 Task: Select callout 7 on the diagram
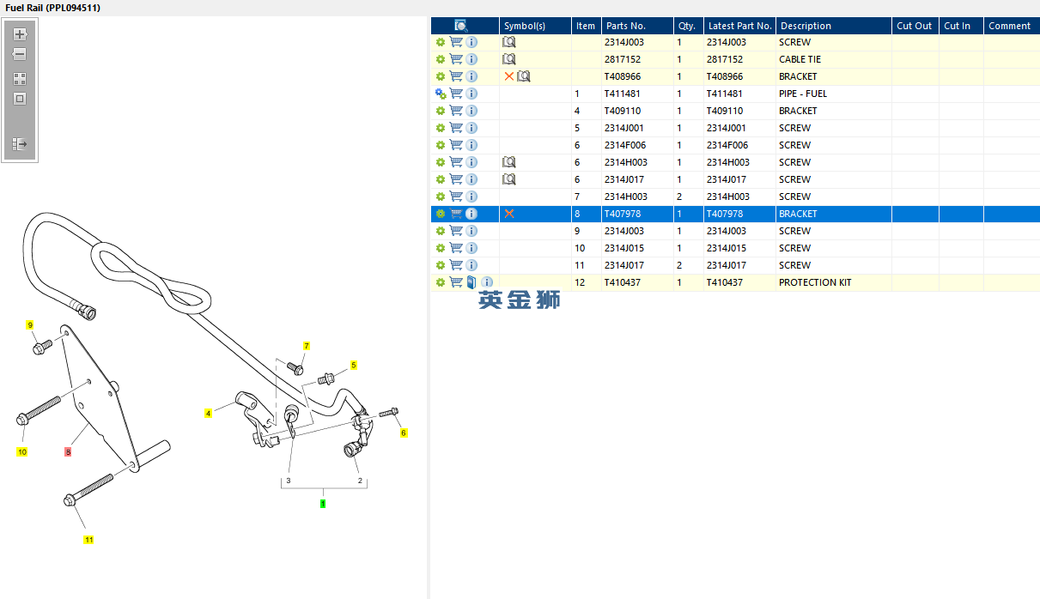pyautogui.click(x=307, y=346)
